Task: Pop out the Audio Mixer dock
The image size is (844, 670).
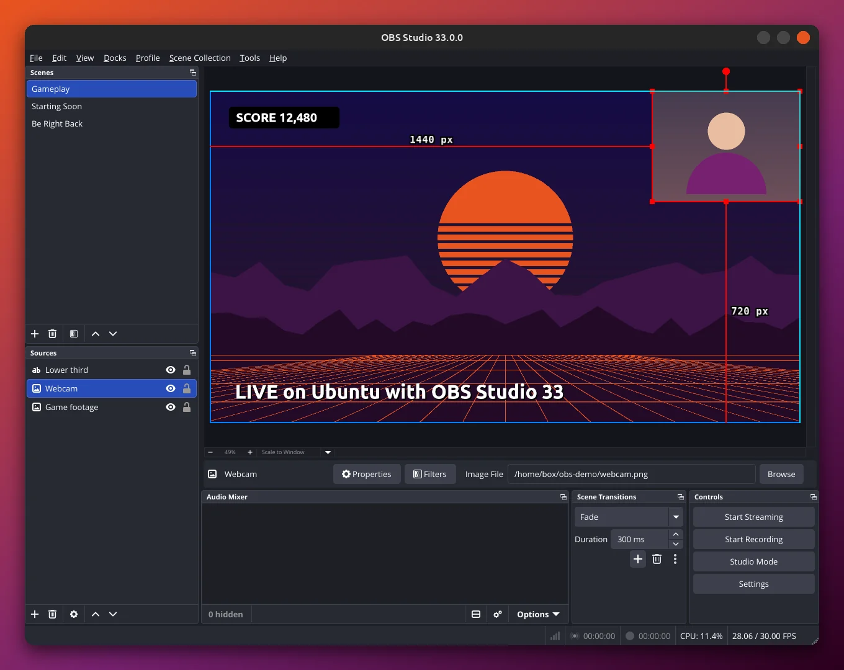Action: 563,497
